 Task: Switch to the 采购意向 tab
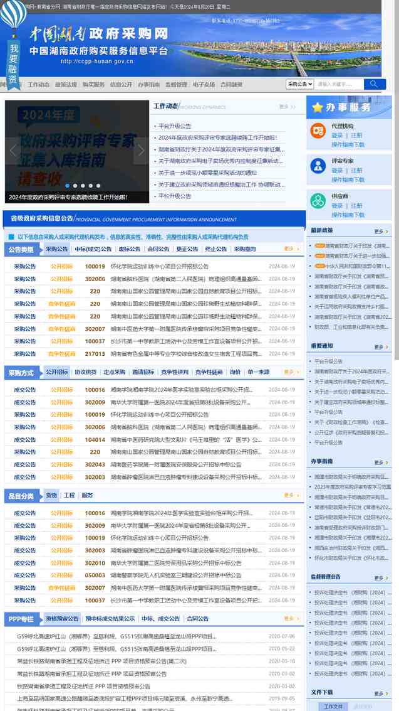pyautogui.click(x=245, y=249)
